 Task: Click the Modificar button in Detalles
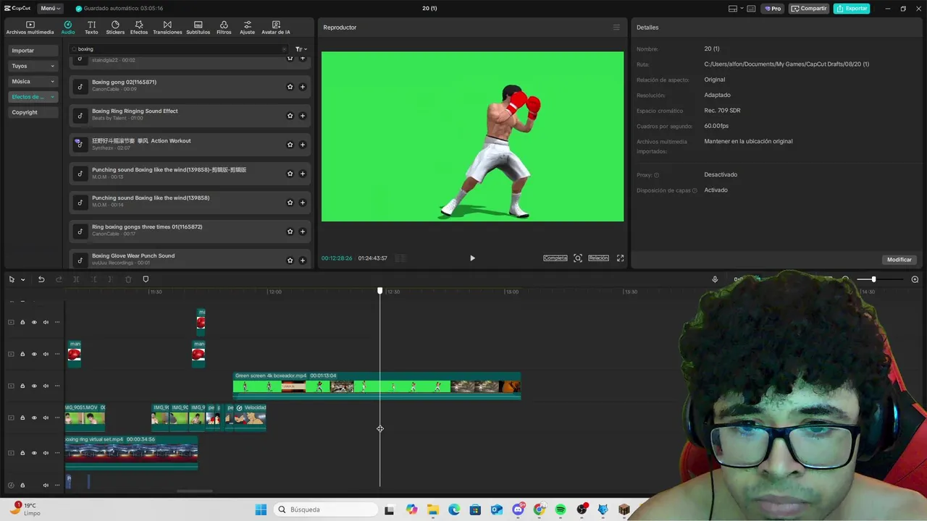click(x=899, y=260)
